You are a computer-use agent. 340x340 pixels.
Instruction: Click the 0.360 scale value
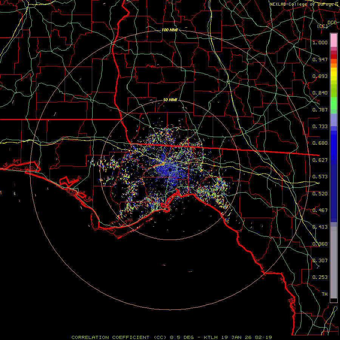click(320, 244)
